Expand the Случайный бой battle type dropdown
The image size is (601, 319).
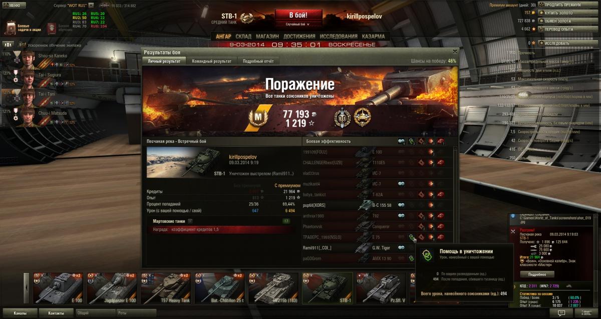pos(297,24)
